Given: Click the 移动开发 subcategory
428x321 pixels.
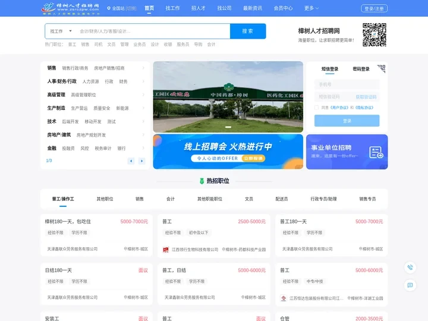Looking at the screenshot, I should (93, 122).
